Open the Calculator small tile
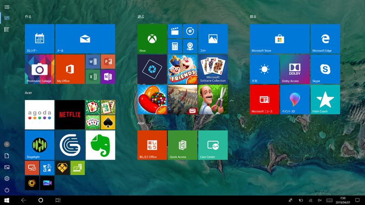Viewport: 365px width, 205px height. (175, 46)
